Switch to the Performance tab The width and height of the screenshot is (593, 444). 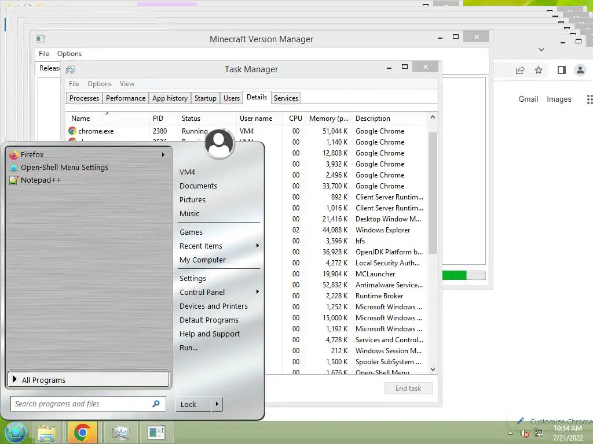[126, 98]
